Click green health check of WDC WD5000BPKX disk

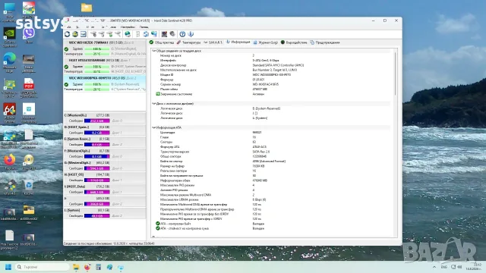click(66, 84)
